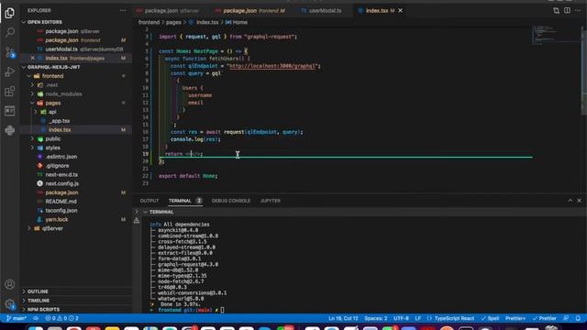Close index.tsx in Open Editors list
This screenshot has height=330, width=587.
pos(33,58)
